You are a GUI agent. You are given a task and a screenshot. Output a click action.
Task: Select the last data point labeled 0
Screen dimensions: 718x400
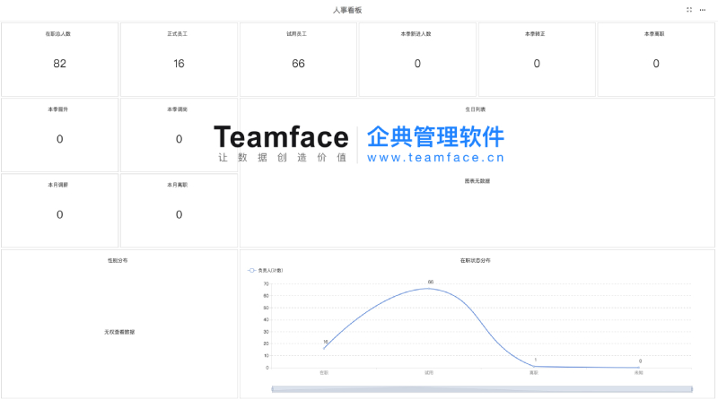point(639,368)
